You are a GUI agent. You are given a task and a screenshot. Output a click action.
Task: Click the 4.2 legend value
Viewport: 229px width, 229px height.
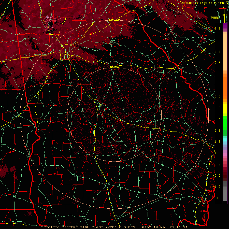218,108
